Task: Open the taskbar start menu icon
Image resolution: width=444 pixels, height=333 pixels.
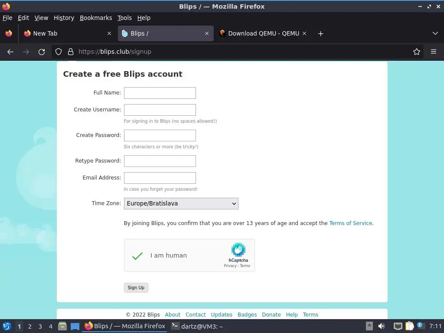Action: 7,326
